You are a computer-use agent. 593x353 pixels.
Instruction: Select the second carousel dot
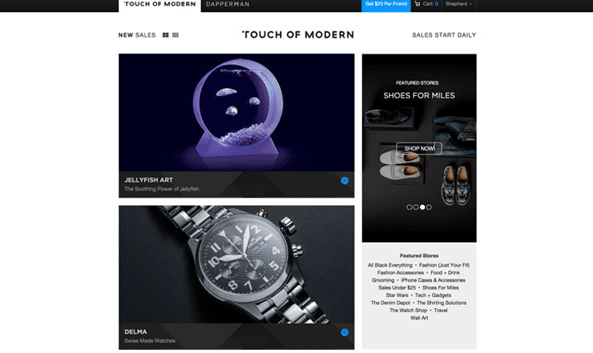click(x=416, y=207)
